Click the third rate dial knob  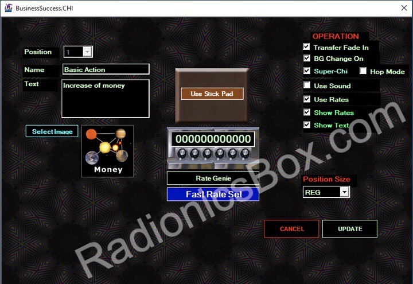pyautogui.click(x=207, y=154)
